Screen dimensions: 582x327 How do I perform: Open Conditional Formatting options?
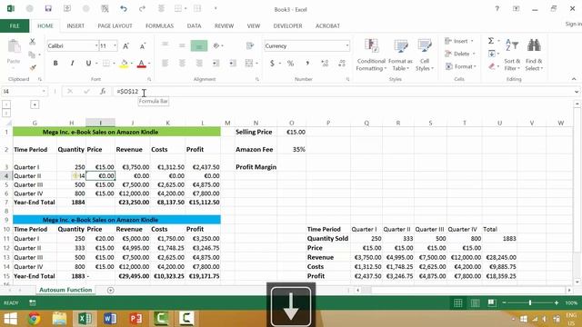pyautogui.click(x=371, y=54)
